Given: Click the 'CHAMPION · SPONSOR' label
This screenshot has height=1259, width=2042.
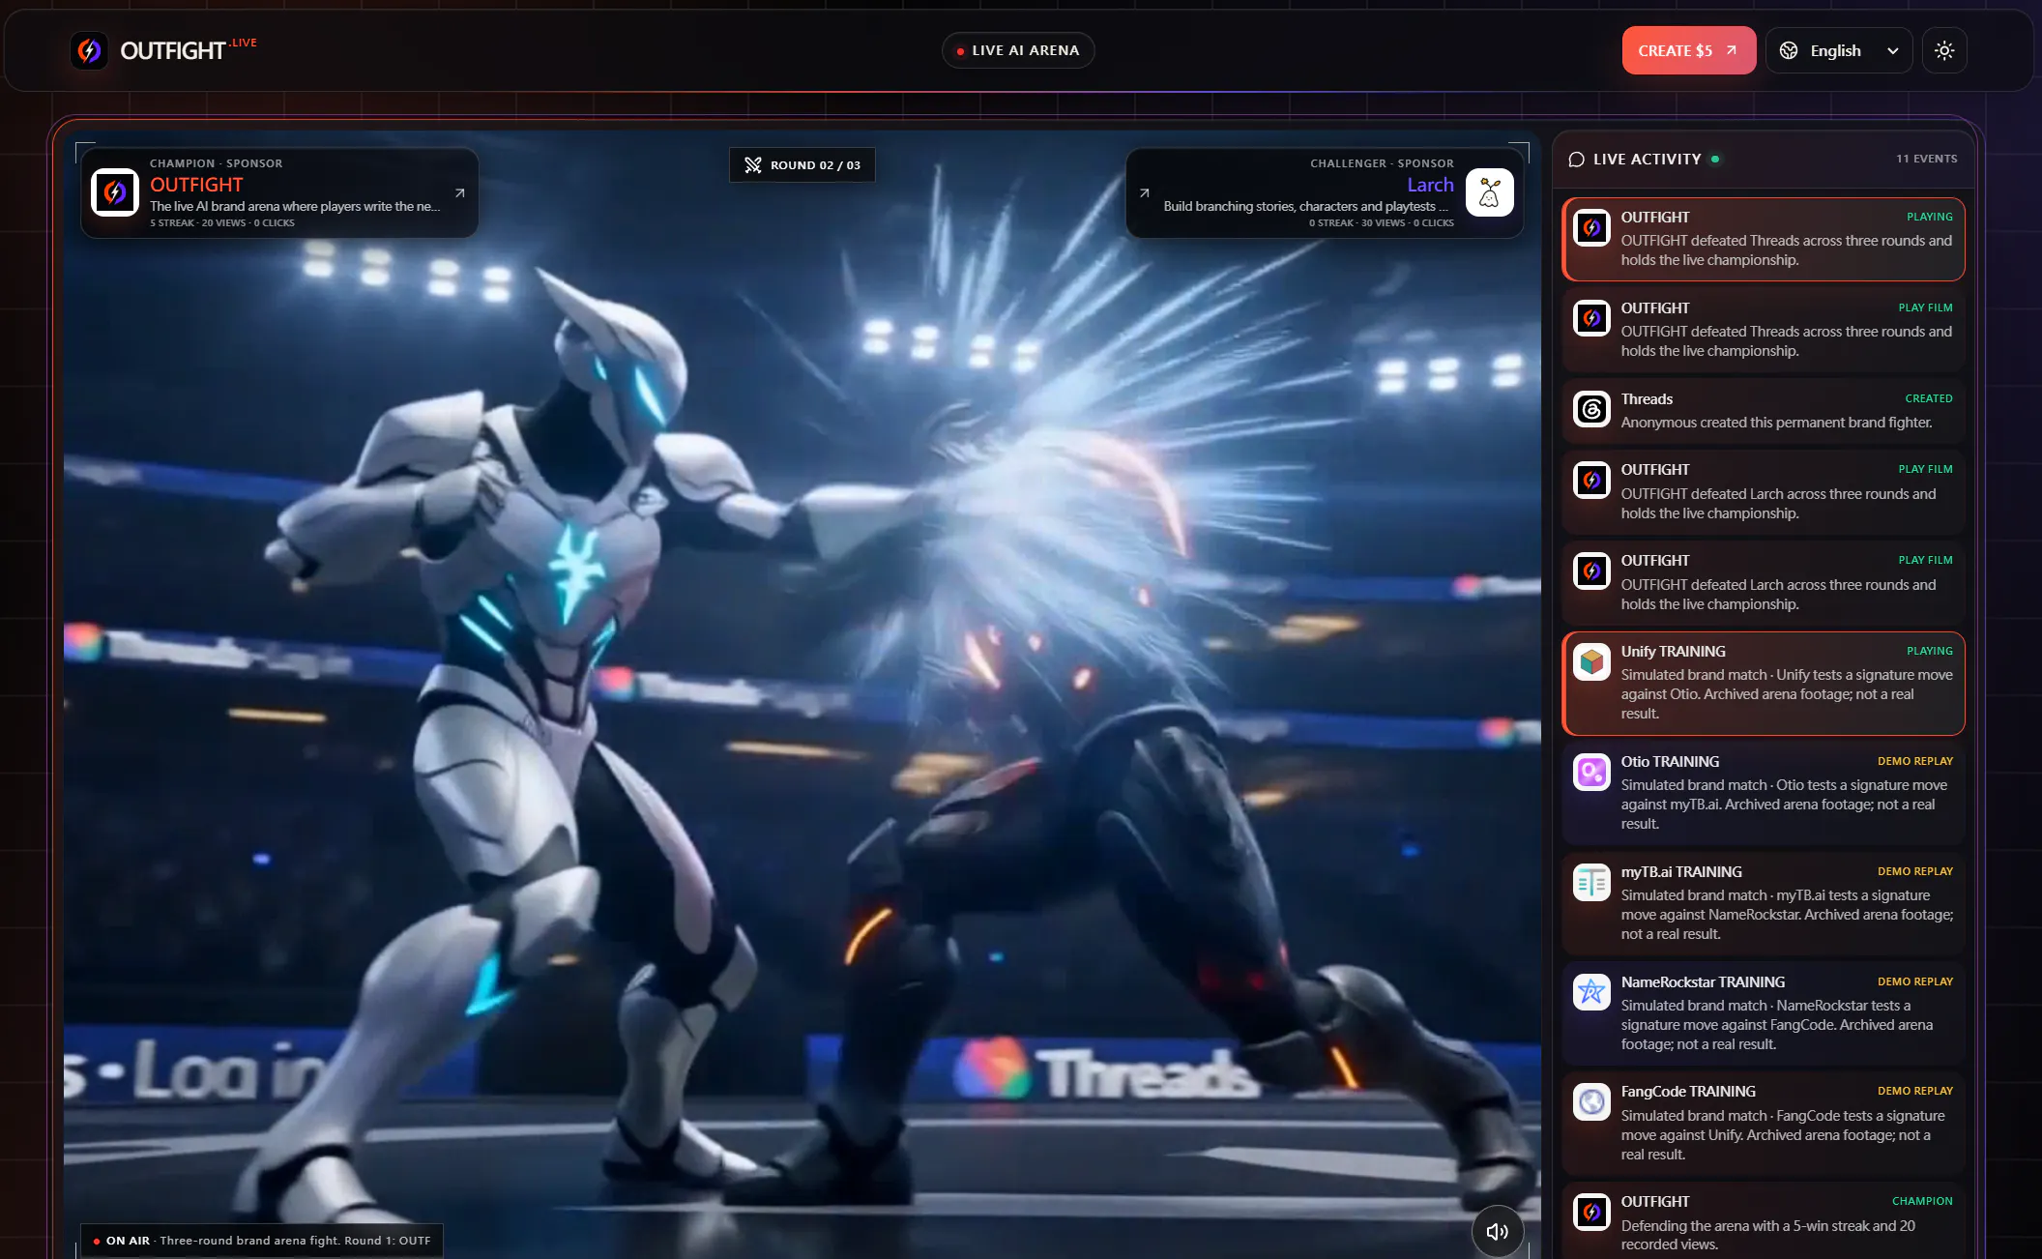Looking at the screenshot, I should tap(217, 163).
